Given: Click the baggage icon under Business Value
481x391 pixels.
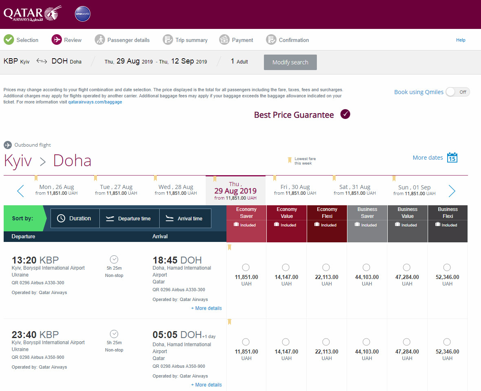Looking at the screenshot, I should click(x=398, y=224).
